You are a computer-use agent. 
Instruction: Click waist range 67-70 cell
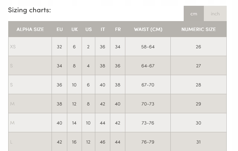[148, 85]
